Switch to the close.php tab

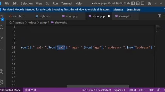[x=125, y=16]
